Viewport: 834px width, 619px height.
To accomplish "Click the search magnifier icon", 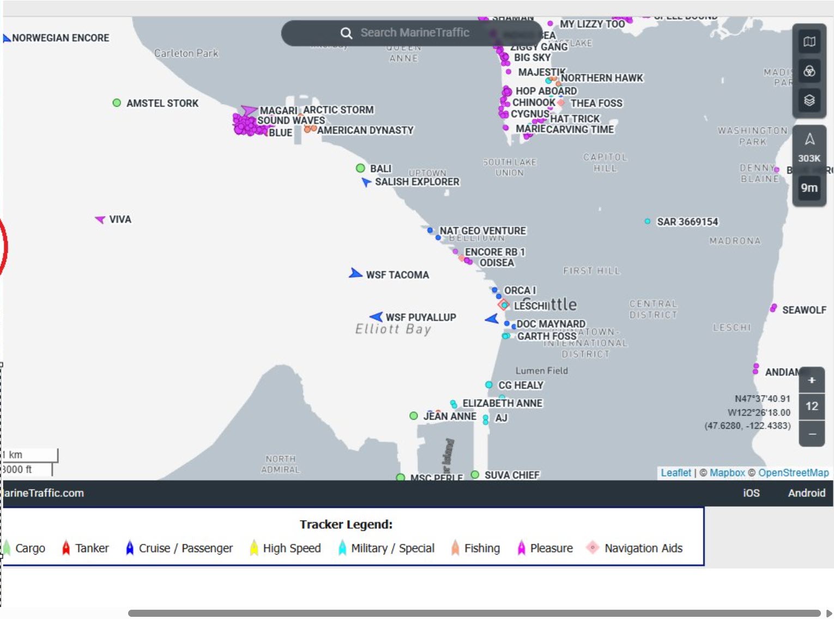I will [x=346, y=33].
